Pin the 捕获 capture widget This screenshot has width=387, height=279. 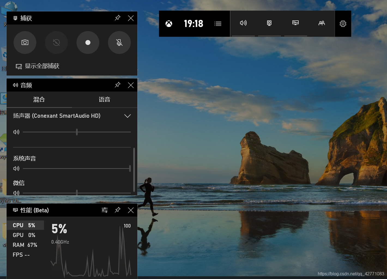[117, 18]
